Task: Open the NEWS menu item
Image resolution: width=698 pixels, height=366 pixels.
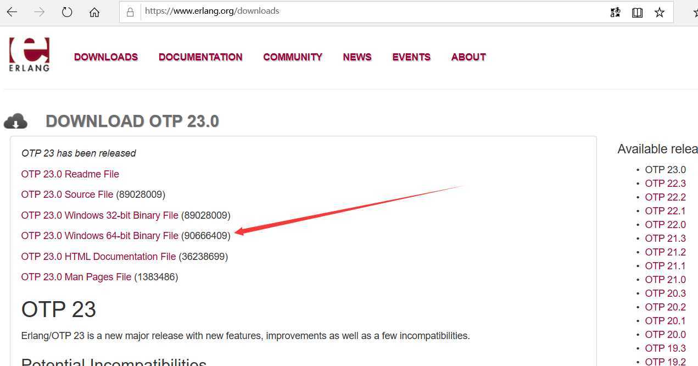Action: click(x=358, y=57)
